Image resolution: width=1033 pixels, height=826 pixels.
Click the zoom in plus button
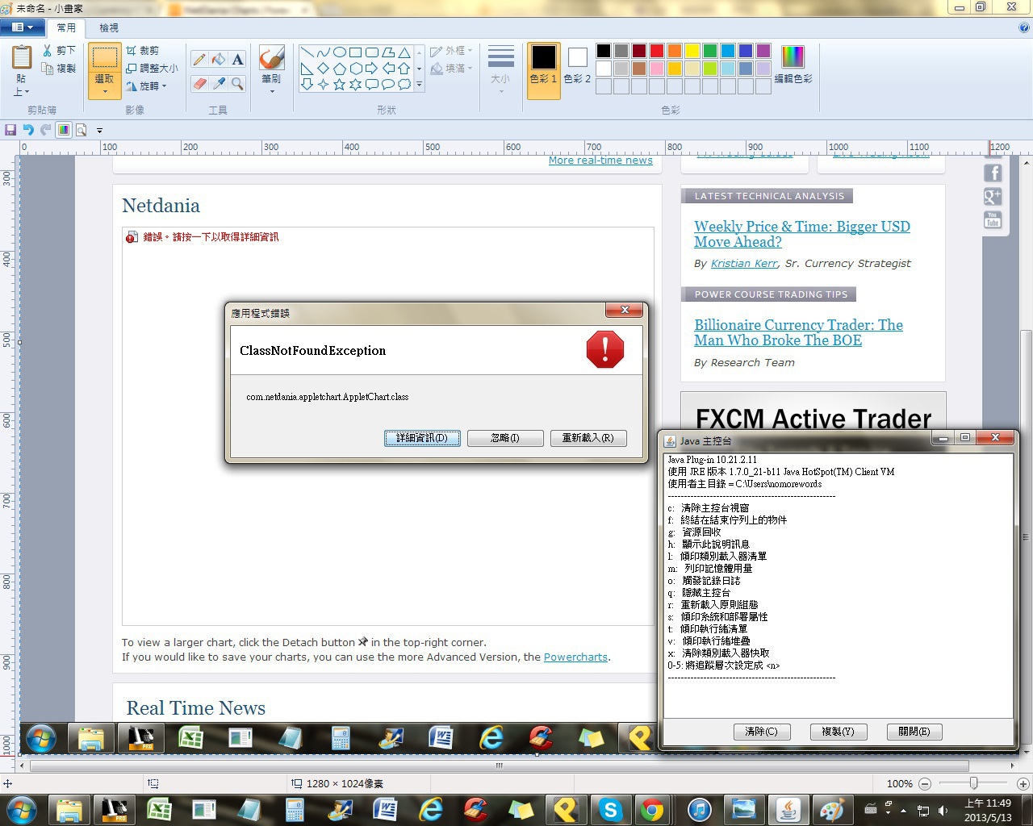point(1023,783)
